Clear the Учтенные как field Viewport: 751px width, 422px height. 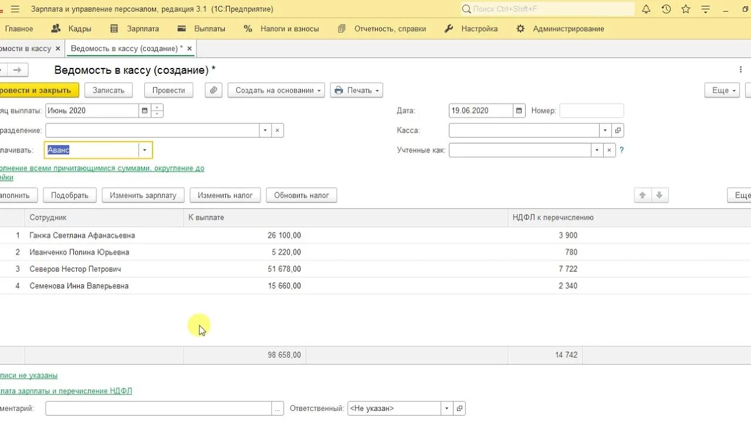click(x=609, y=150)
